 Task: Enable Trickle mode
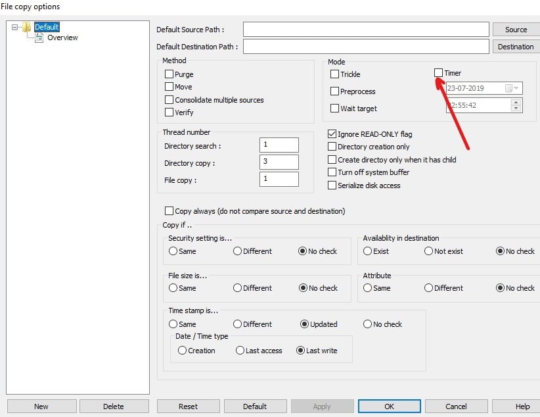(334, 74)
